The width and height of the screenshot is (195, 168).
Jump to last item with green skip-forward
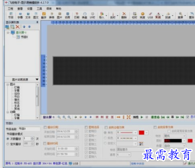coord(182,117)
